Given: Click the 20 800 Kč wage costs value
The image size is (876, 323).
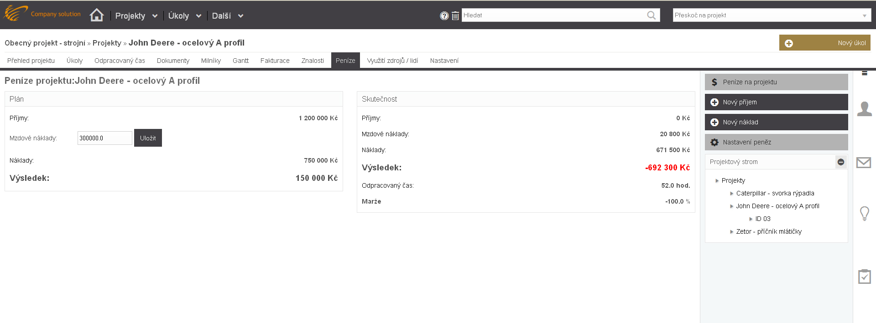Looking at the screenshot, I should click(675, 134).
